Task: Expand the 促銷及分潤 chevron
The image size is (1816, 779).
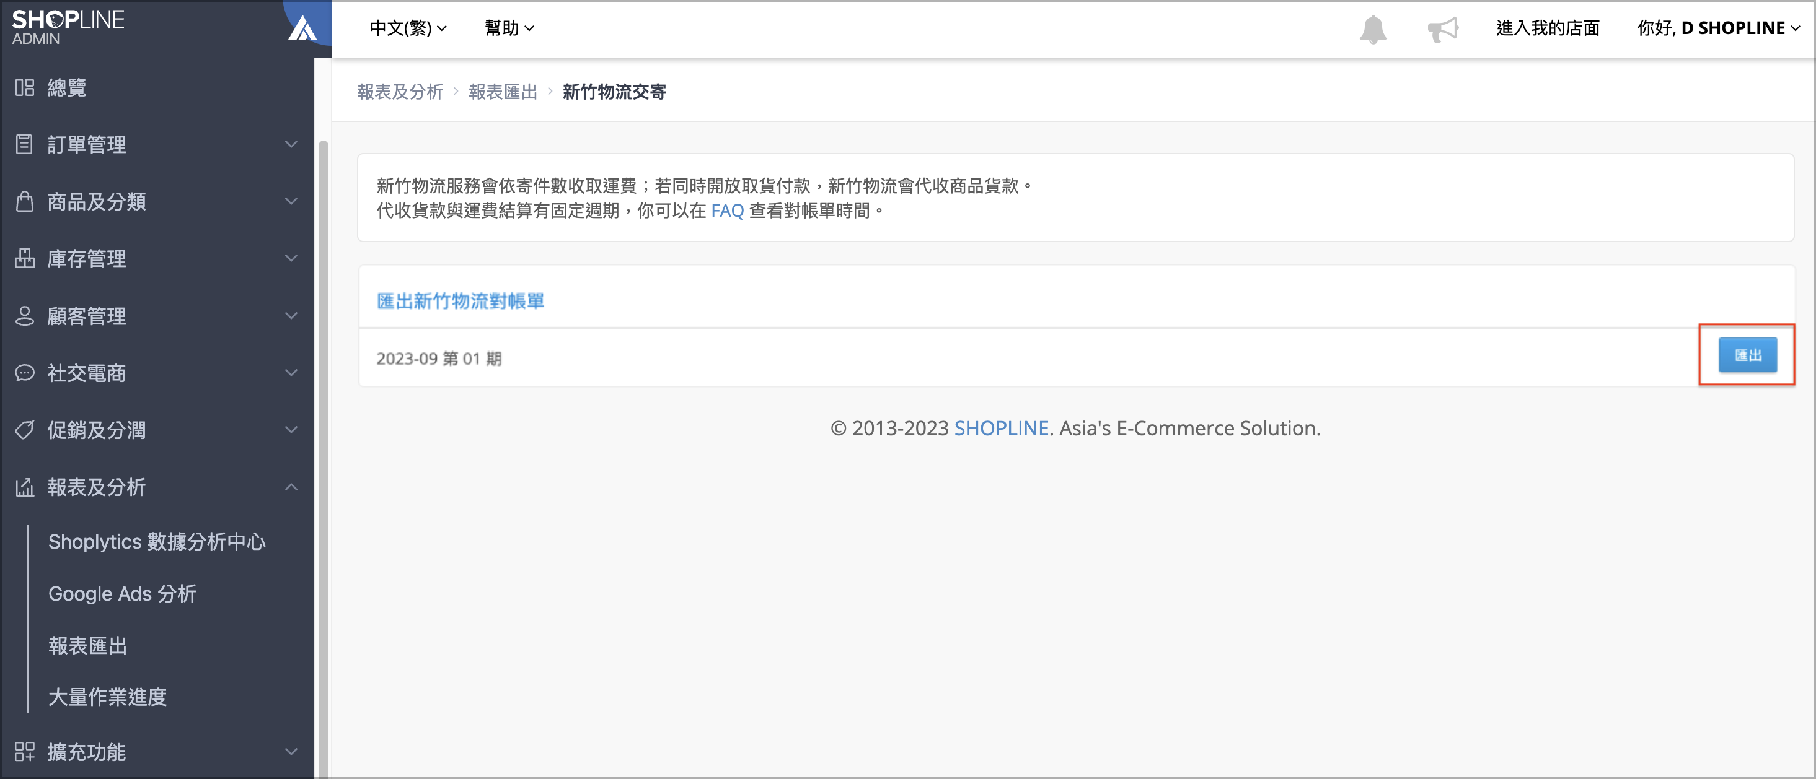Action: [x=291, y=430]
